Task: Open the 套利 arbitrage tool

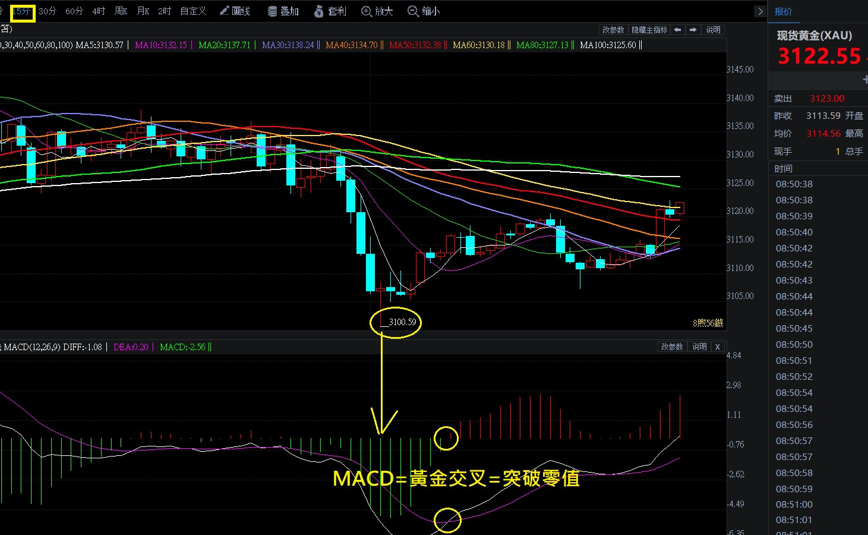Action: pos(330,11)
